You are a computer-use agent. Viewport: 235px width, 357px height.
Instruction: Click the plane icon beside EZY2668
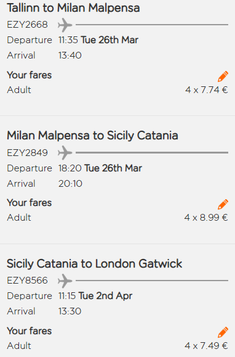pos(65,25)
